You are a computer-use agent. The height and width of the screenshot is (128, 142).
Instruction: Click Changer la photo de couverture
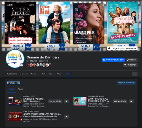[x=122, y=48]
